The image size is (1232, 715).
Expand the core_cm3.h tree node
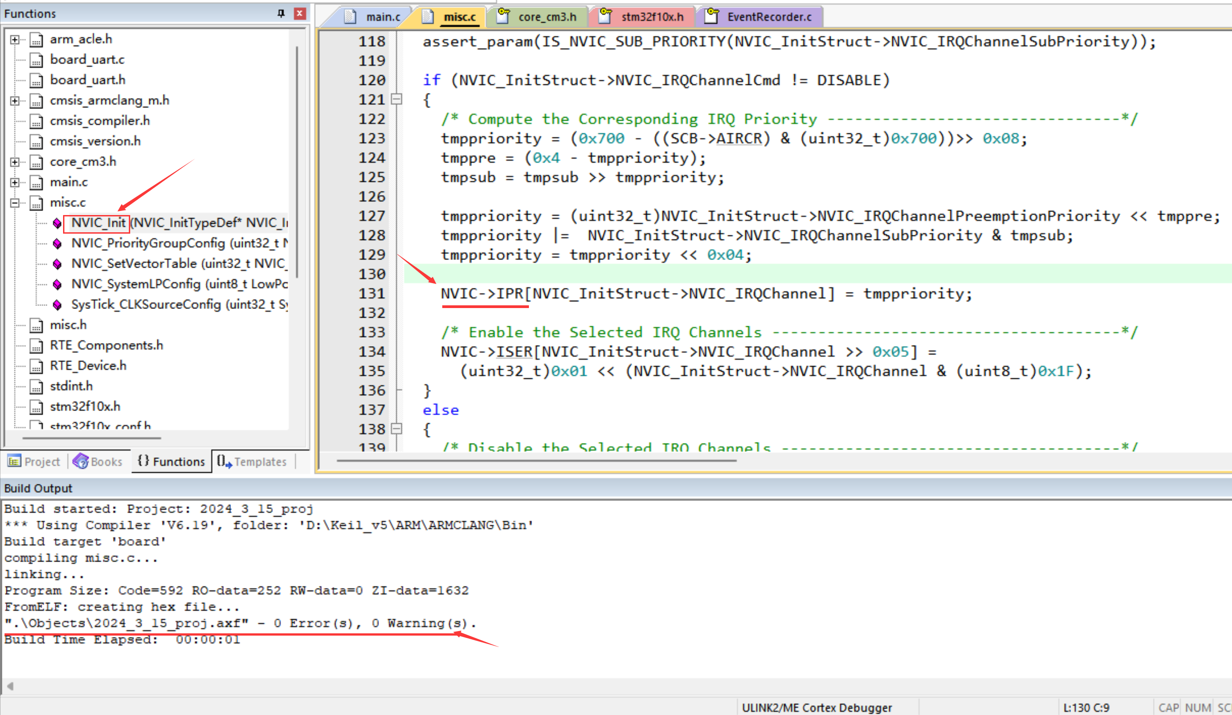coord(15,162)
